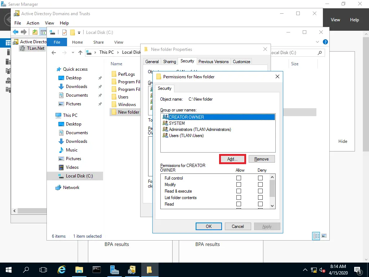The height and width of the screenshot is (277, 369).
Task: Click File Explorer up directory arrow
Action: pos(80,53)
